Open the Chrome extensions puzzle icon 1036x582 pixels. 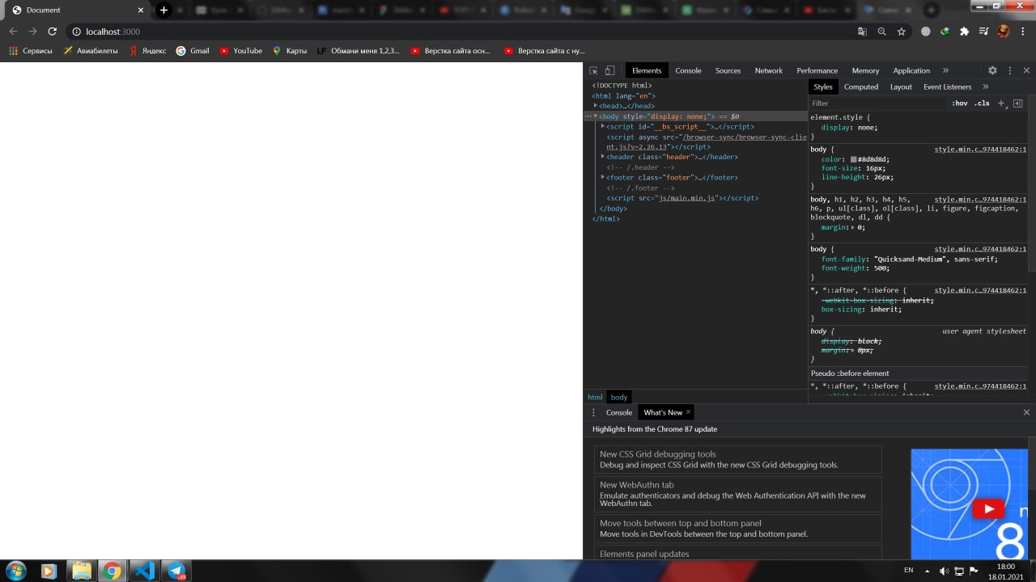coord(964,32)
